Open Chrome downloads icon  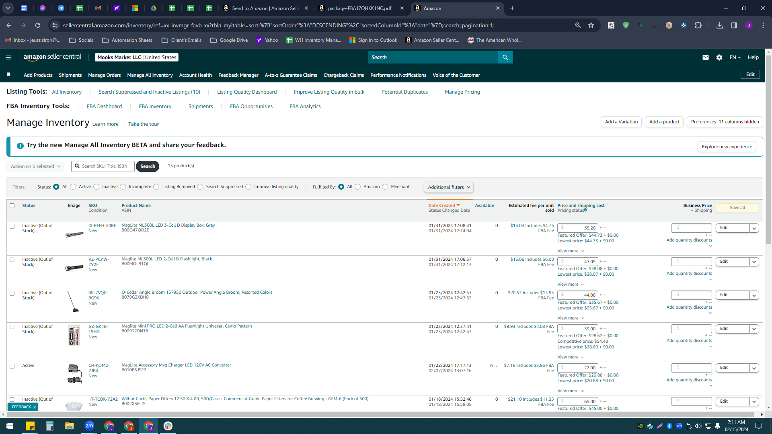(720, 25)
